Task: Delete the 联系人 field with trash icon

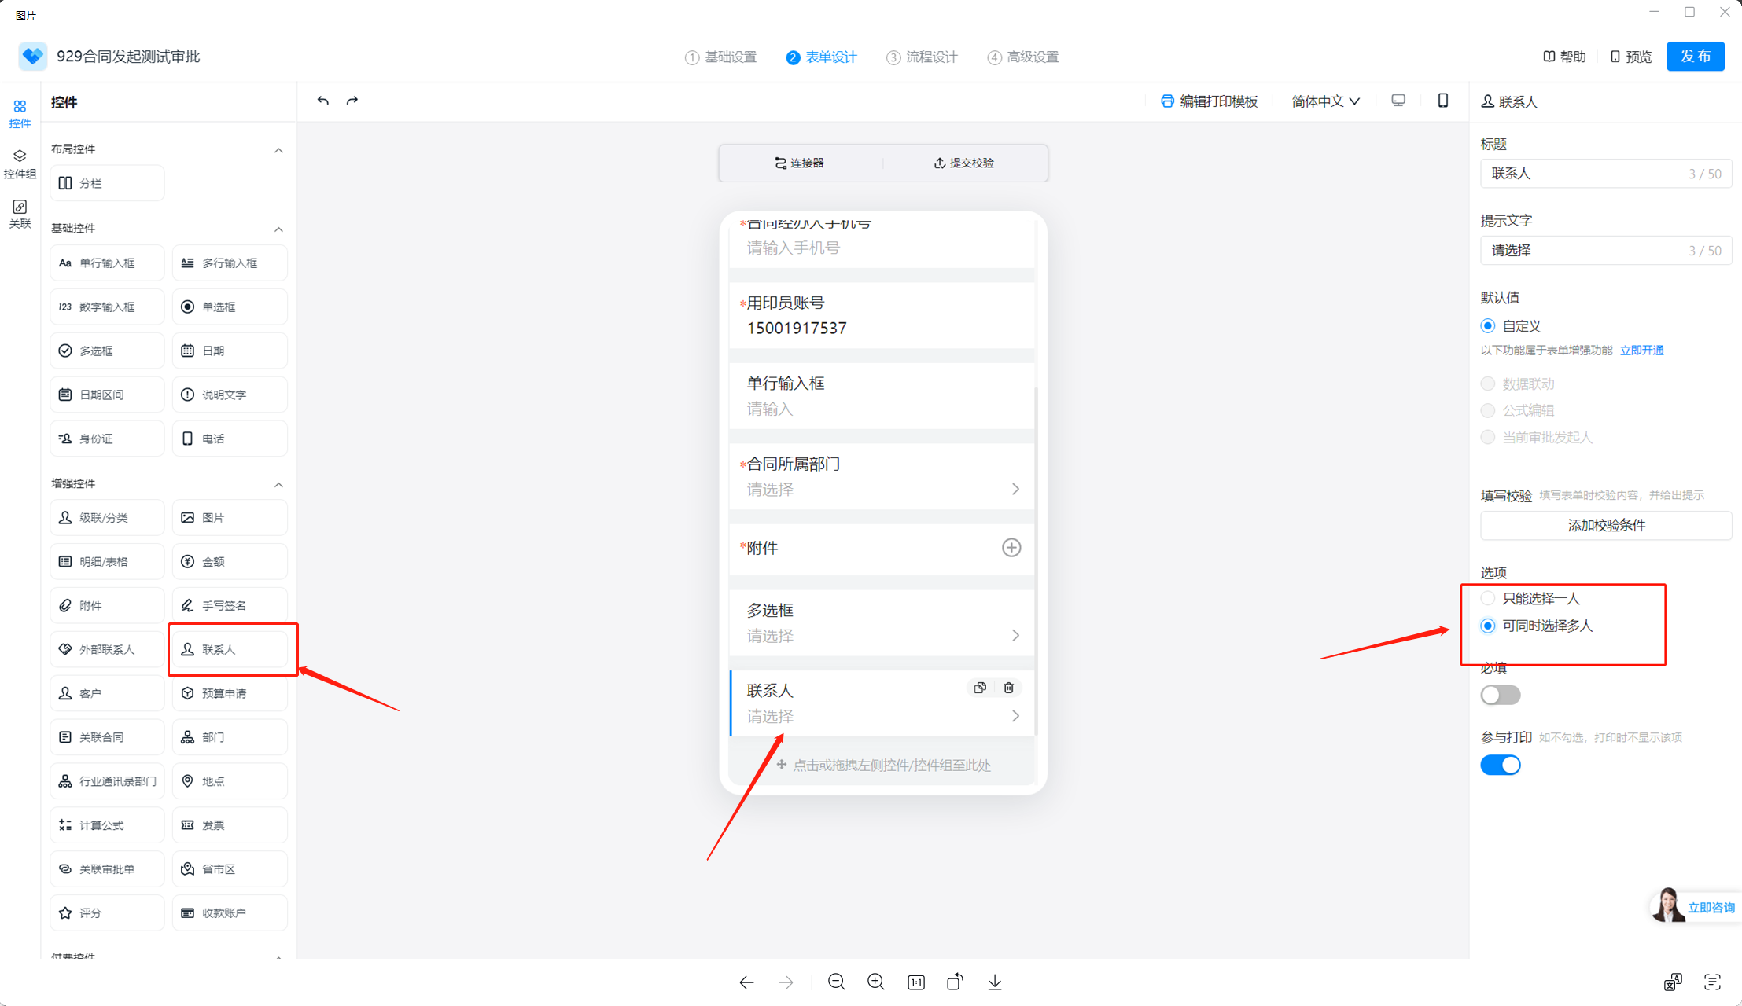Action: coord(1008,688)
